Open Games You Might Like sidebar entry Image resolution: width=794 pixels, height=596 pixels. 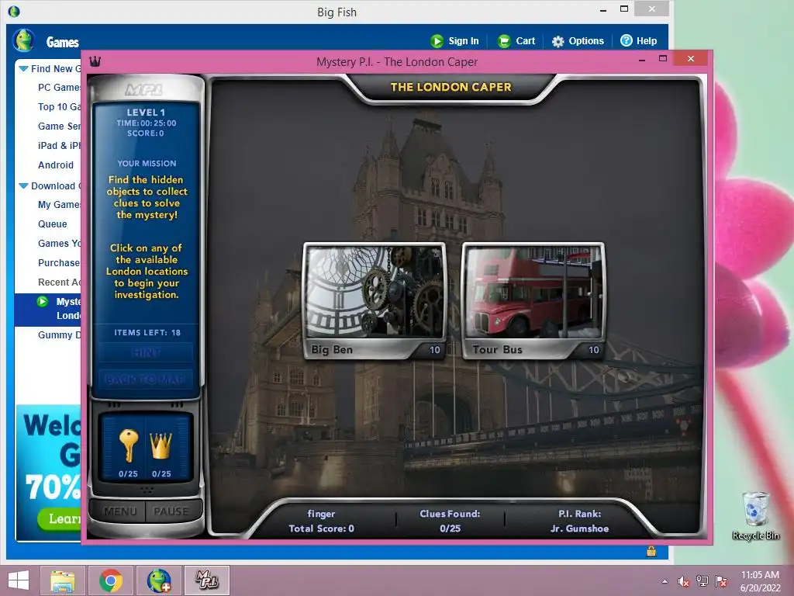[x=59, y=244]
